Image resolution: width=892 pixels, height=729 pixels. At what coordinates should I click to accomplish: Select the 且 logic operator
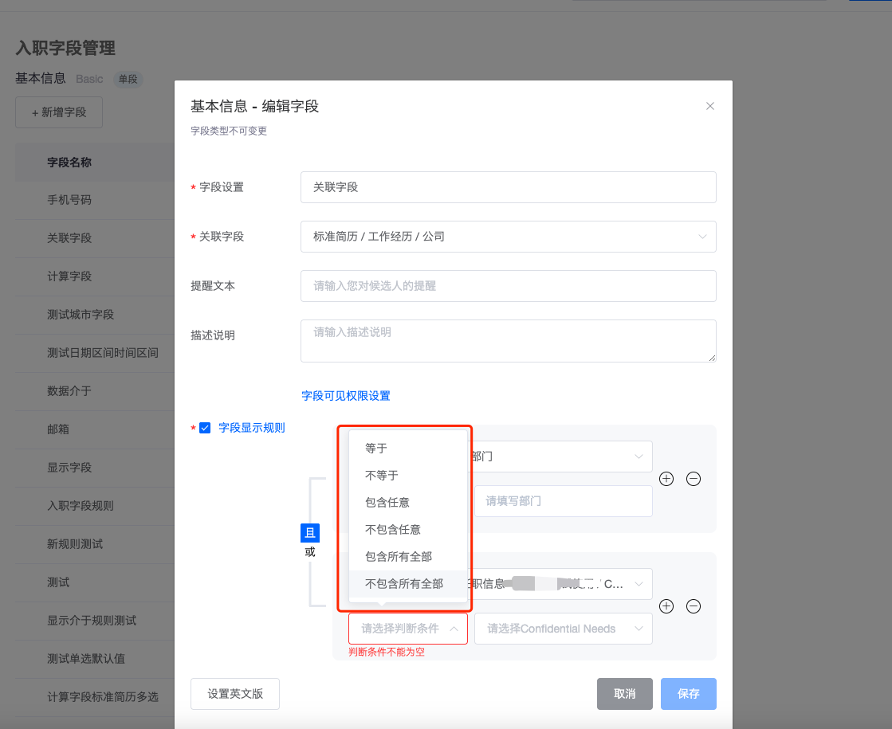(310, 533)
